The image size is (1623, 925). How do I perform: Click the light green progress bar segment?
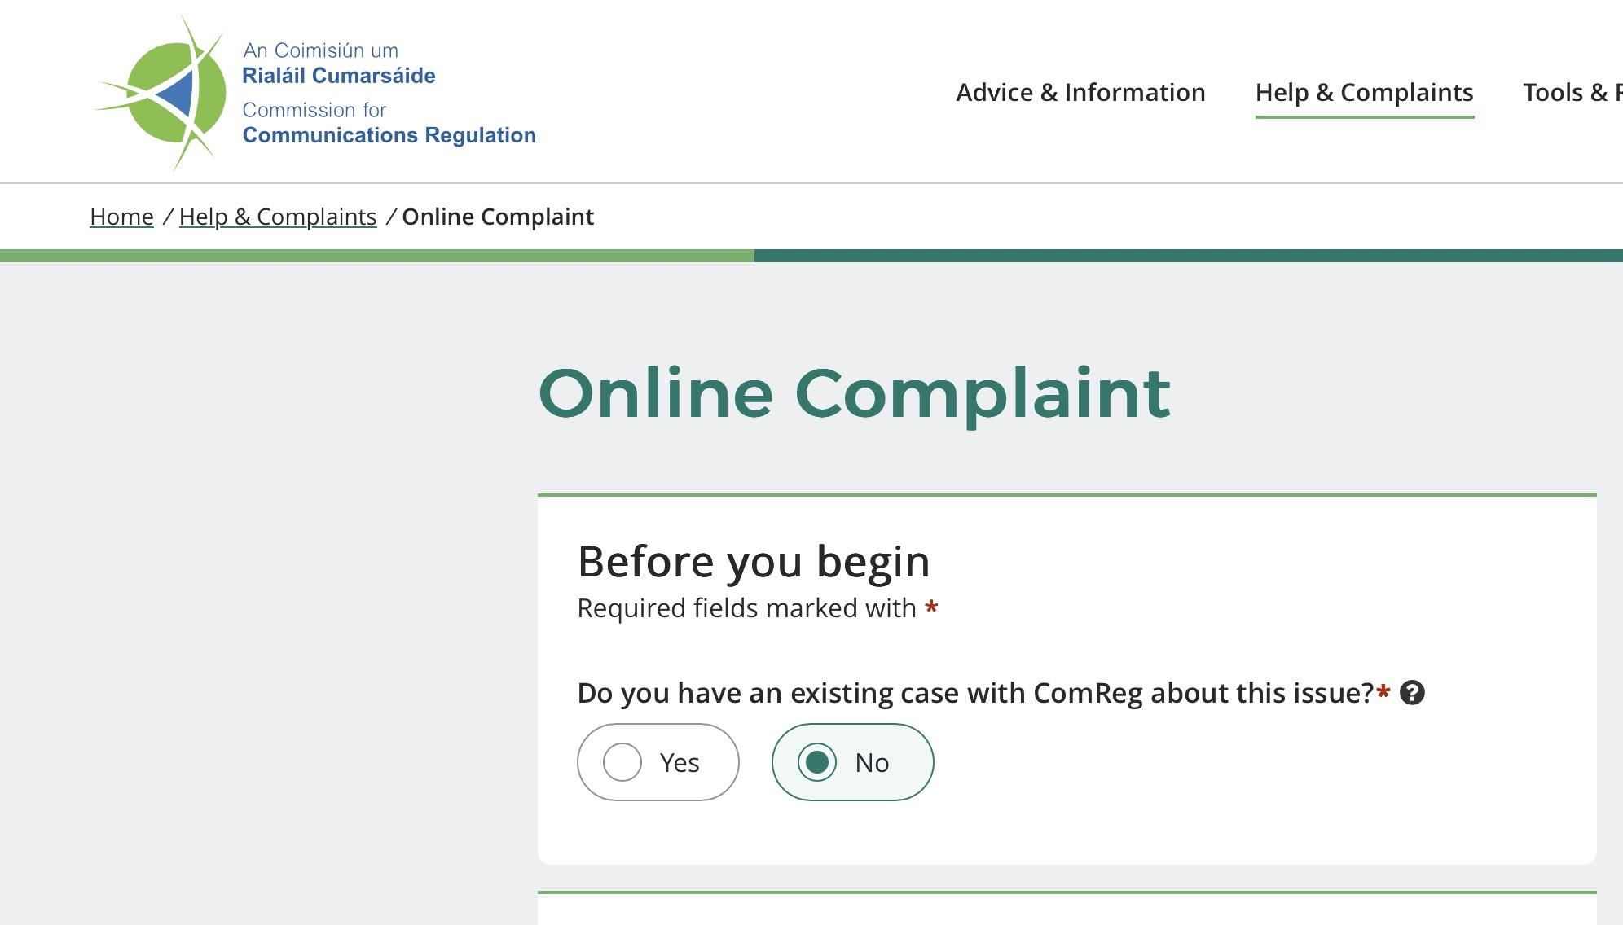(376, 256)
